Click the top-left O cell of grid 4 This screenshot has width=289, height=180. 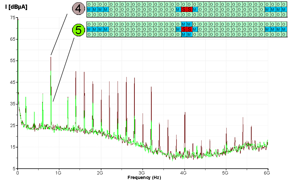pos(89,4)
